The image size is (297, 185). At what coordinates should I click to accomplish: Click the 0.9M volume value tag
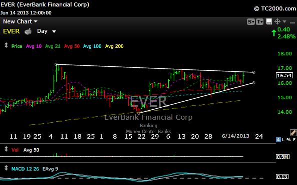[x=282, y=157]
